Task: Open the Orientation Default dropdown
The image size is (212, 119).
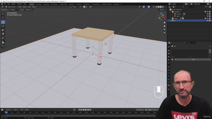Action: [x=14, y=10]
